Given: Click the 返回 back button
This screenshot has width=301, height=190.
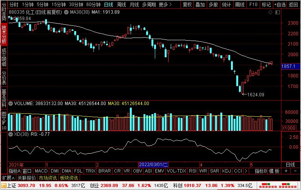Looking at the screenshot, I should tap(293, 5).
